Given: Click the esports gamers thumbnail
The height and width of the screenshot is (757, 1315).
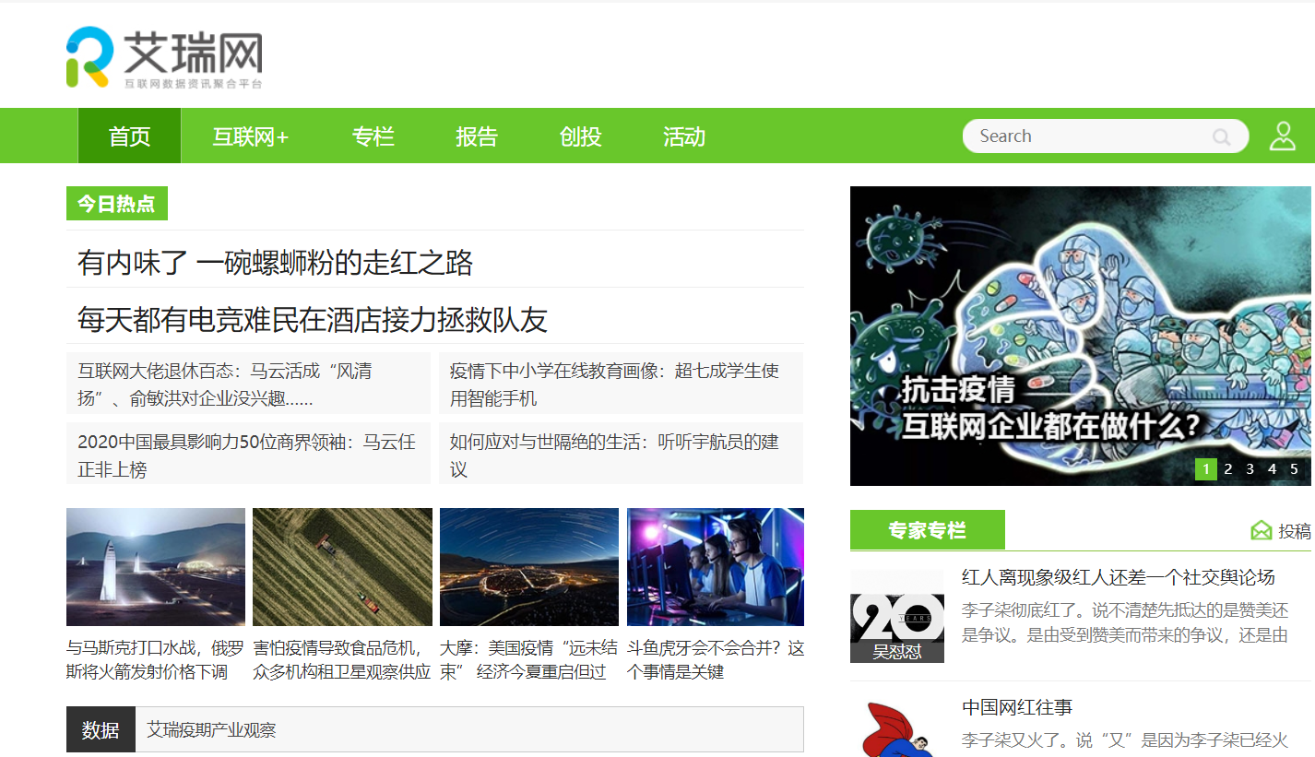Looking at the screenshot, I should tap(716, 567).
